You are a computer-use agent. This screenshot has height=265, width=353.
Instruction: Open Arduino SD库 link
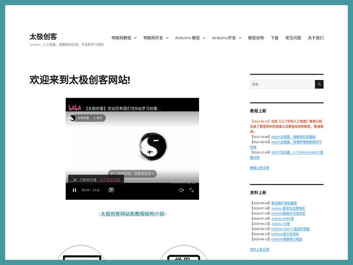coord(280,224)
